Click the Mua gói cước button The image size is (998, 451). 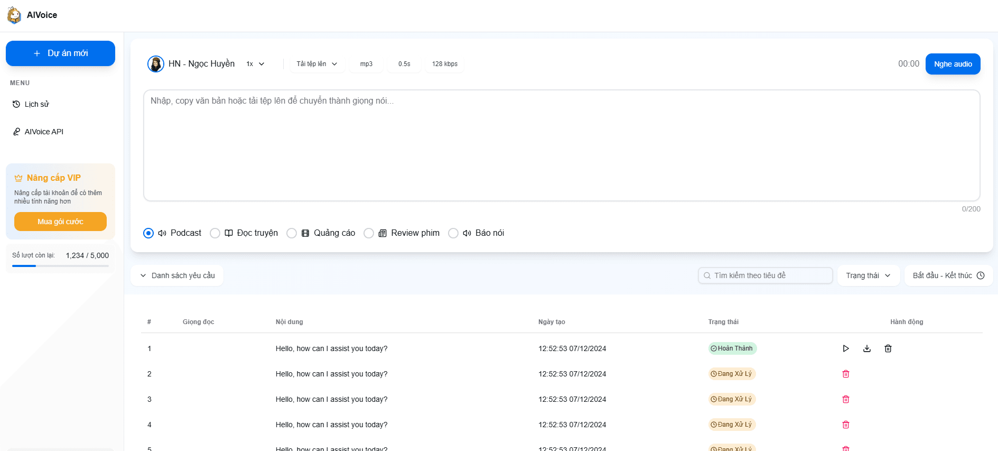pos(60,222)
